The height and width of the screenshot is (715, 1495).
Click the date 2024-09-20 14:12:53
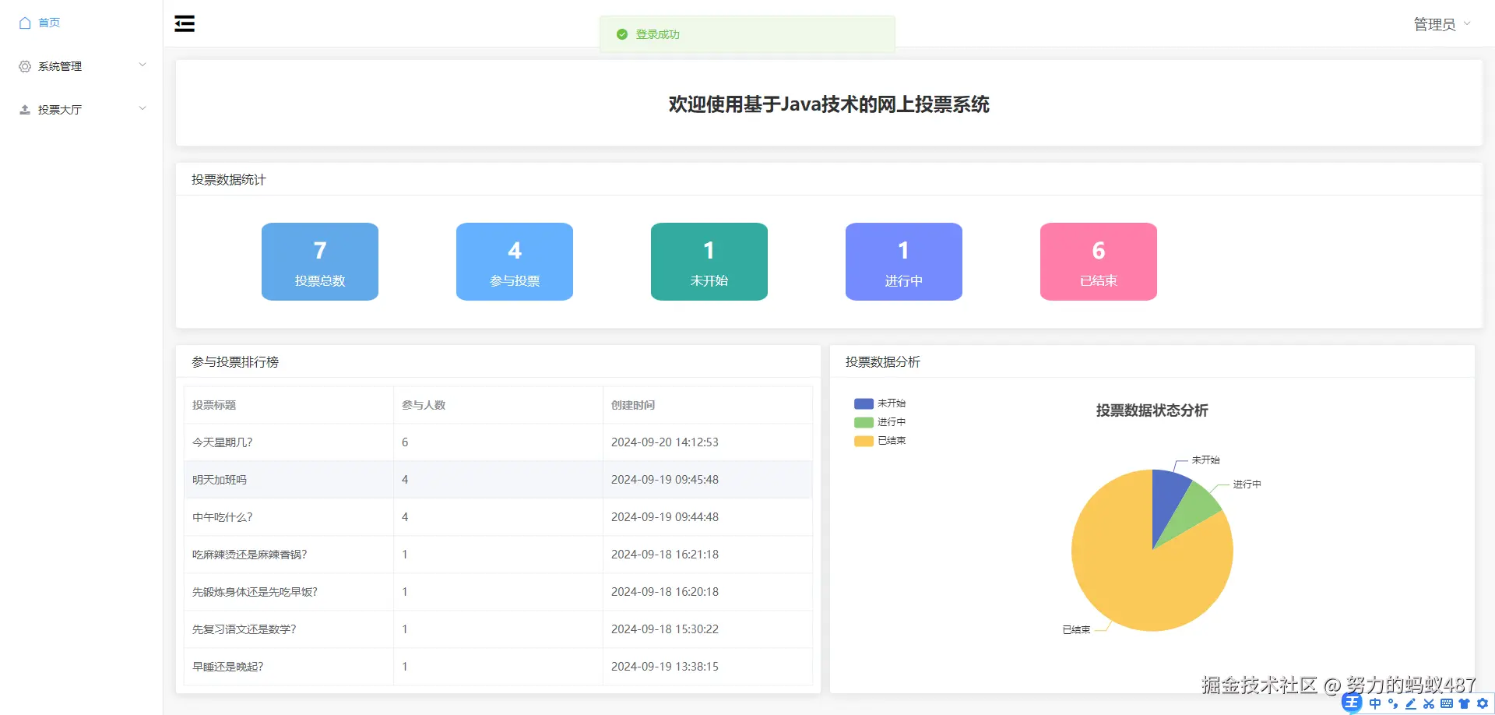[665, 442]
